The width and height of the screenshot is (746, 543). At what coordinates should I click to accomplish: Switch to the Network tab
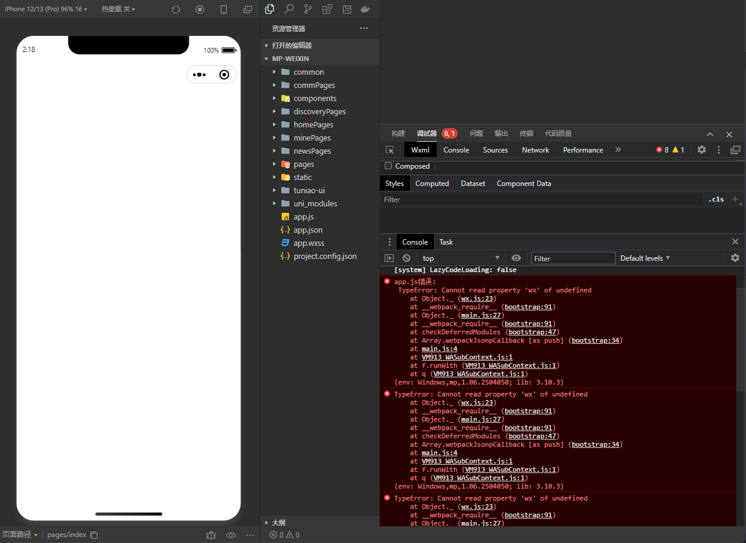pyautogui.click(x=535, y=150)
